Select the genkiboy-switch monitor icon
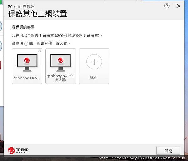 point(60,62)
